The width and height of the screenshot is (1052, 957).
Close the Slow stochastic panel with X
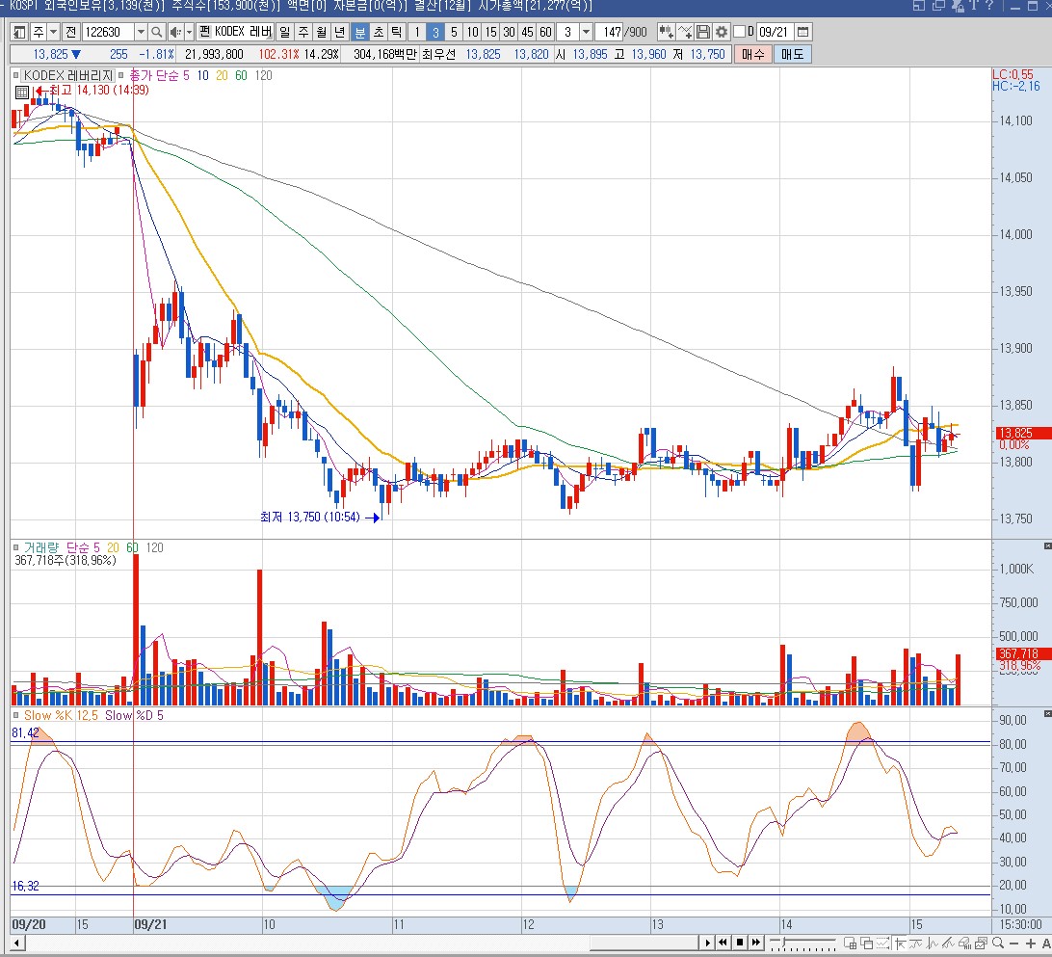[1047, 713]
